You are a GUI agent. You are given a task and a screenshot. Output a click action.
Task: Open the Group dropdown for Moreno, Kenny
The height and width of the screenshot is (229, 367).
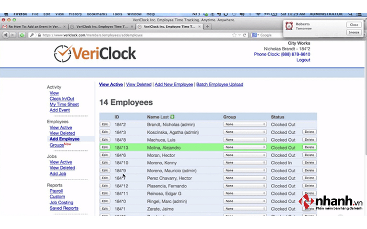click(x=245, y=162)
